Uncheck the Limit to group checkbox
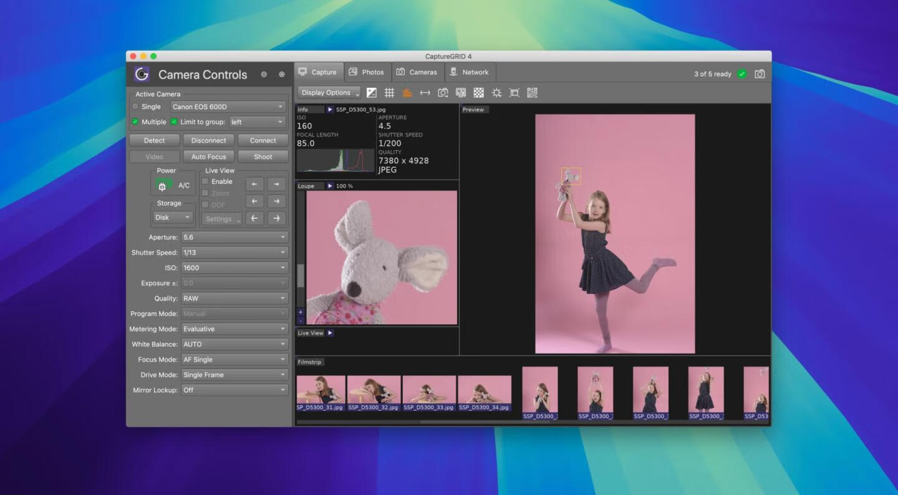This screenshot has height=495, width=898. pos(174,122)
